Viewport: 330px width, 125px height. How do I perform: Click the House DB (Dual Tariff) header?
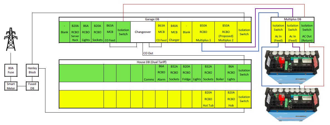(152, 62)
